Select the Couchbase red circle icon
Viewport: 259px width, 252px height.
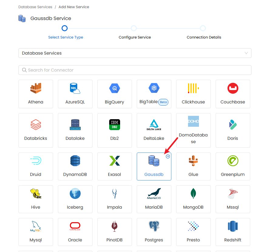(x=233, y=88)
